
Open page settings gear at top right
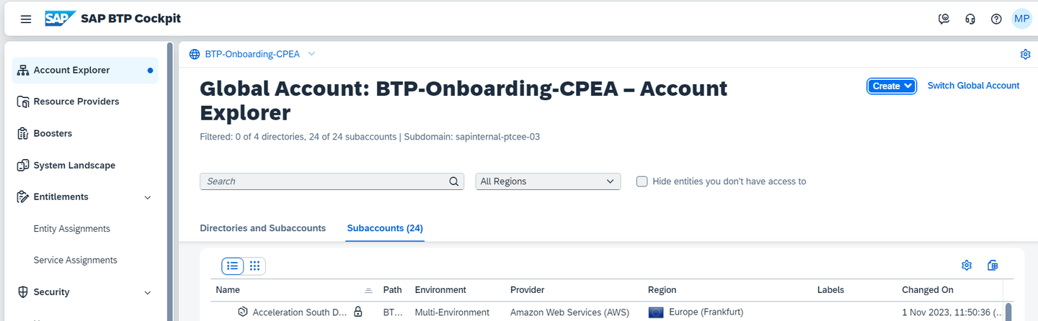(x=1025, y=54)
